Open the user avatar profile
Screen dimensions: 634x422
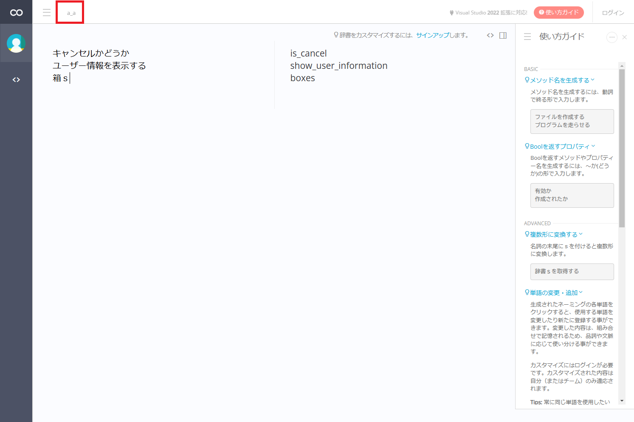(x=16, y=43)
